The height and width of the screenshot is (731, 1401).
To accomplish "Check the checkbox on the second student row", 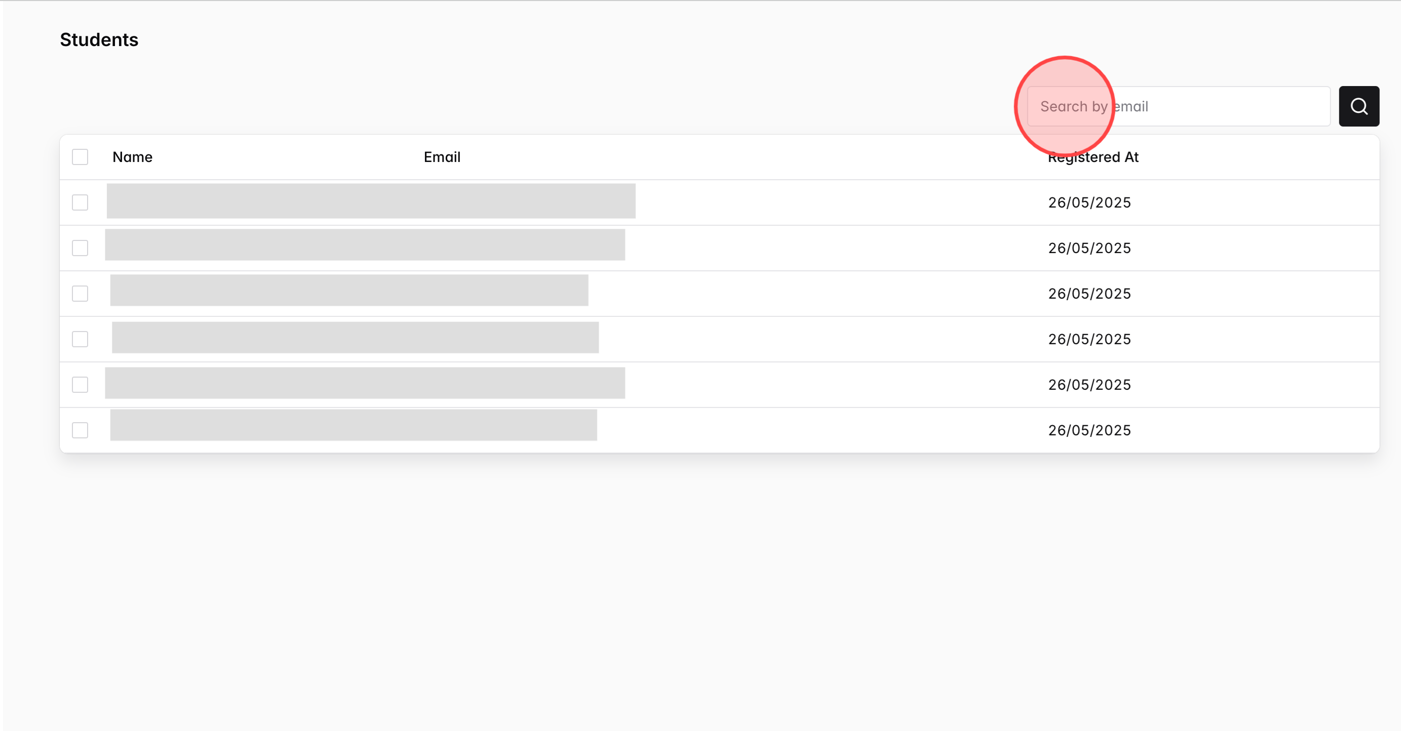I will [x=80, y=248].
